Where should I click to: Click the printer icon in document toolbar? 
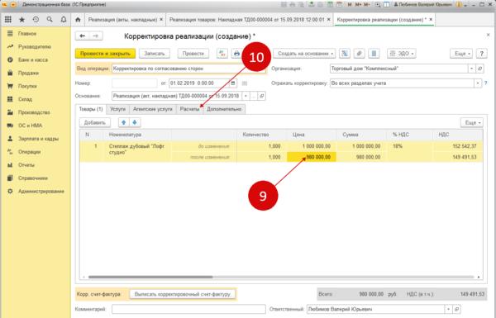[x=236, y=54]
